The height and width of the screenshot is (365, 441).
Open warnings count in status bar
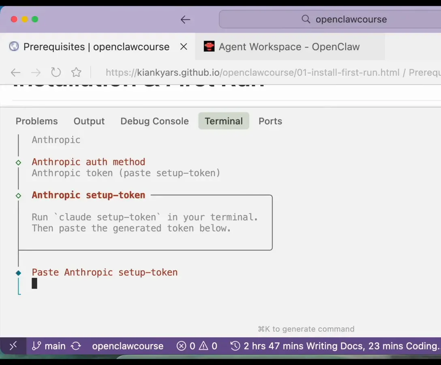click(x=208, y=346)
